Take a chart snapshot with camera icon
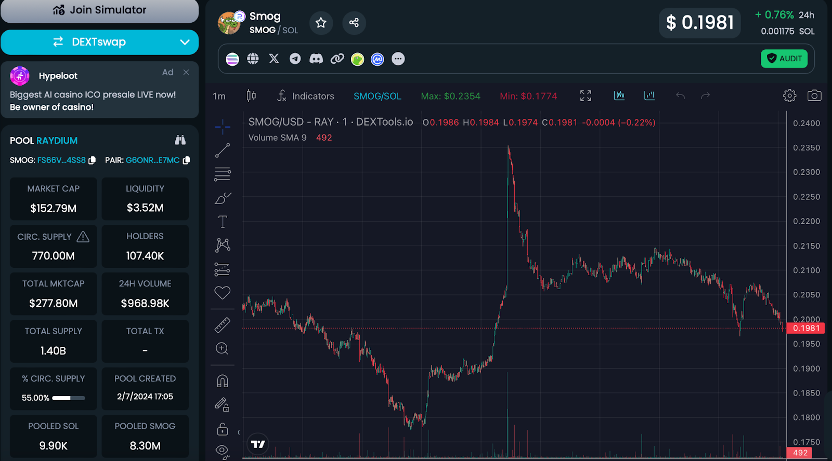The width and height of the screenshot is (832, 461). pyautogui.click(x=814, y=96)
